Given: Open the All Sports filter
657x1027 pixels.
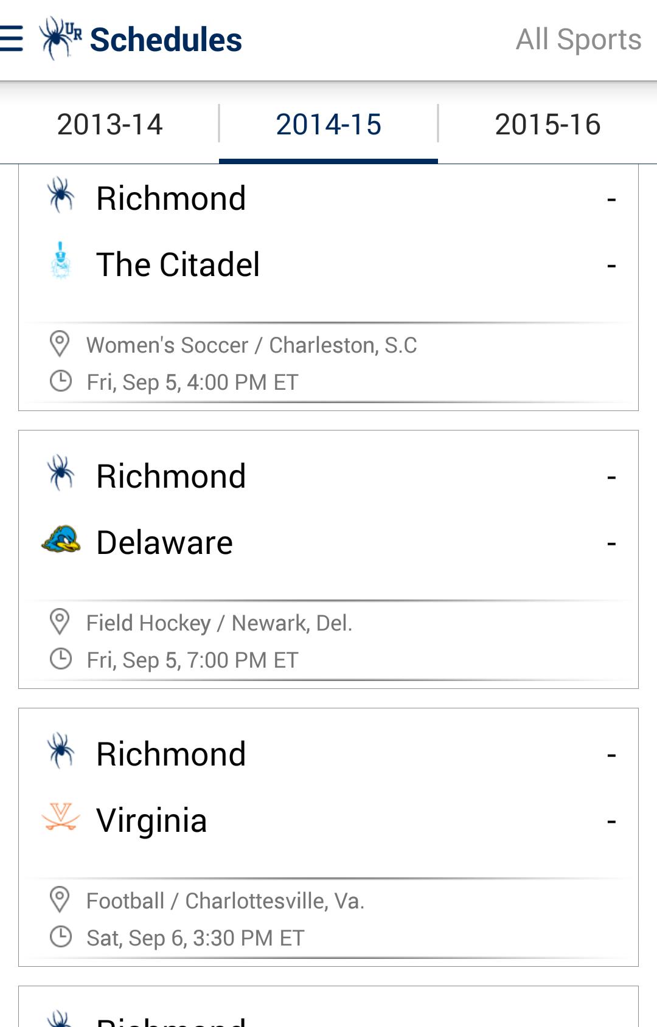Looking at the screenshot, I should [x=578, y=40].
